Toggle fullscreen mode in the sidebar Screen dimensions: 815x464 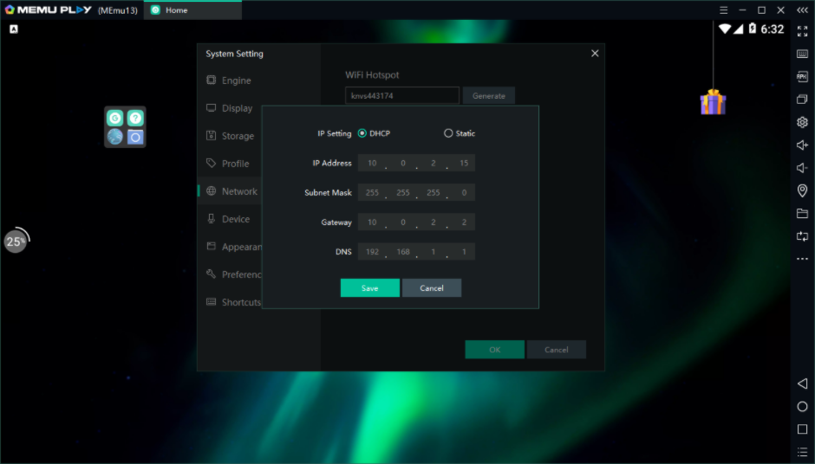802,31
